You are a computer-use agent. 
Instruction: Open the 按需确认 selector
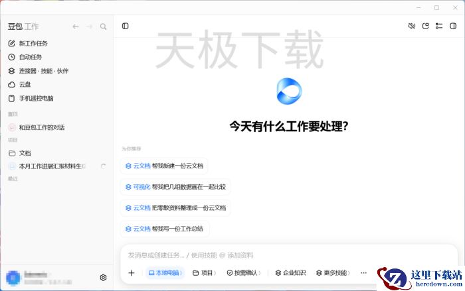(244, 273)
